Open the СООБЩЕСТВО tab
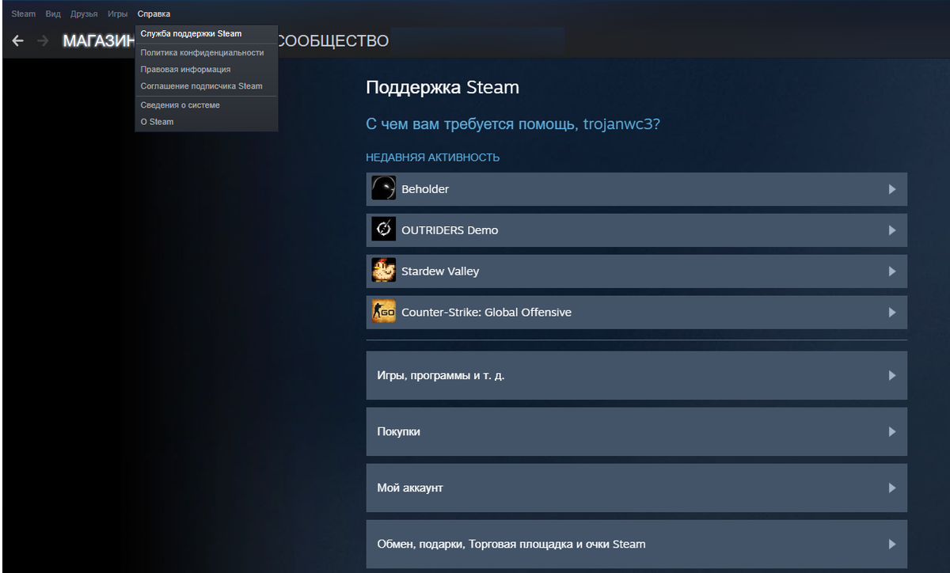The height and width of the screenshot is (573, 950). pos(333,40)
